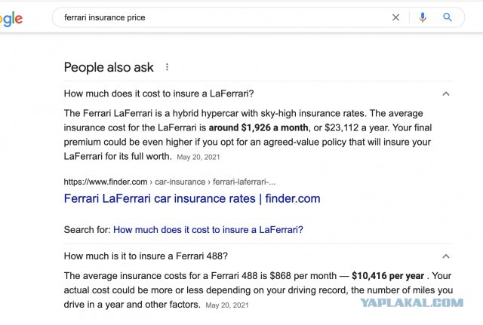Viewport: 483px width, 325px height.
Task: Click the 'People also ask' heading
Action: click(x=109, y=67)
